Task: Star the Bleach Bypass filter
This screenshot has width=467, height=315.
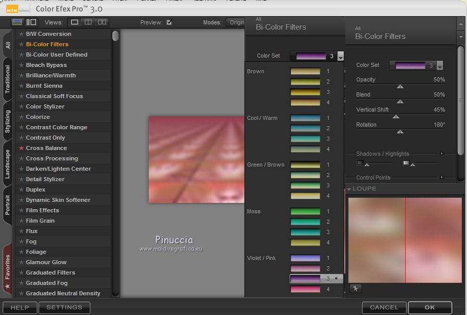Action: coord(21,65)
